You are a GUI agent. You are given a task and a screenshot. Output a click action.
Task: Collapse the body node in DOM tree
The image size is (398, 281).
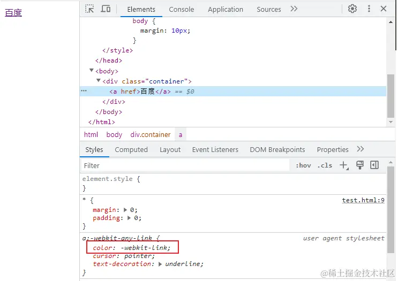tap(92, 70)
